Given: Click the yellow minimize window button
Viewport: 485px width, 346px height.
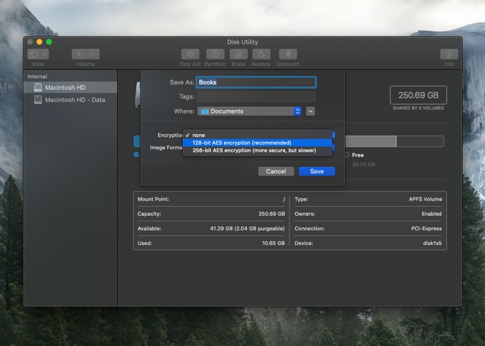Looking at the screenshot, I should point(39,42).
